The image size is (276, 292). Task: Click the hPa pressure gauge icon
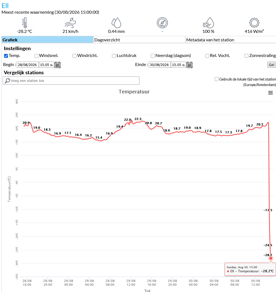(162, 23)
